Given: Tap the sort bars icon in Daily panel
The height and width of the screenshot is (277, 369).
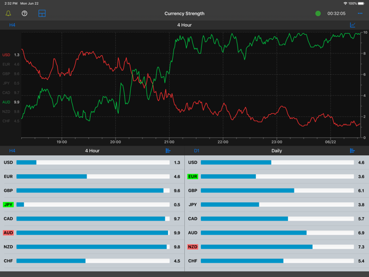Looking at the screenshot, I should click(x=352, y=151).
